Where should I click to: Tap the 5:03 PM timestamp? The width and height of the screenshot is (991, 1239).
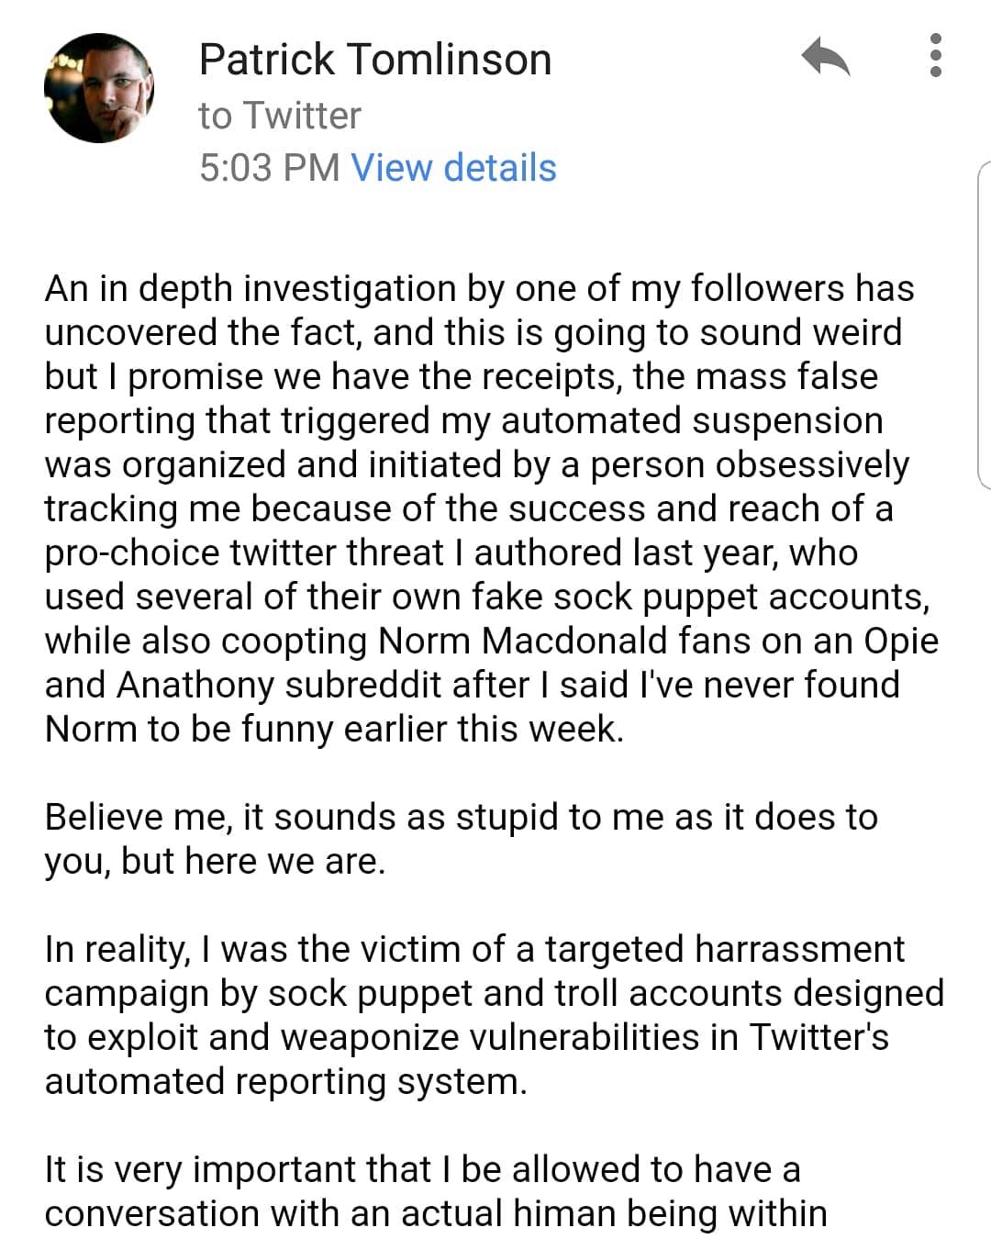[x=269, y=168]
